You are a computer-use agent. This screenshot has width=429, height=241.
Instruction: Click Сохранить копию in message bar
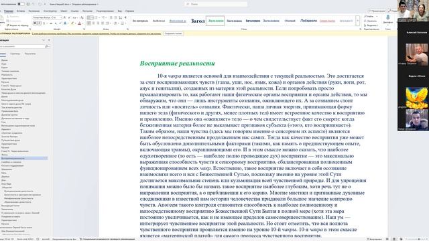173,33
